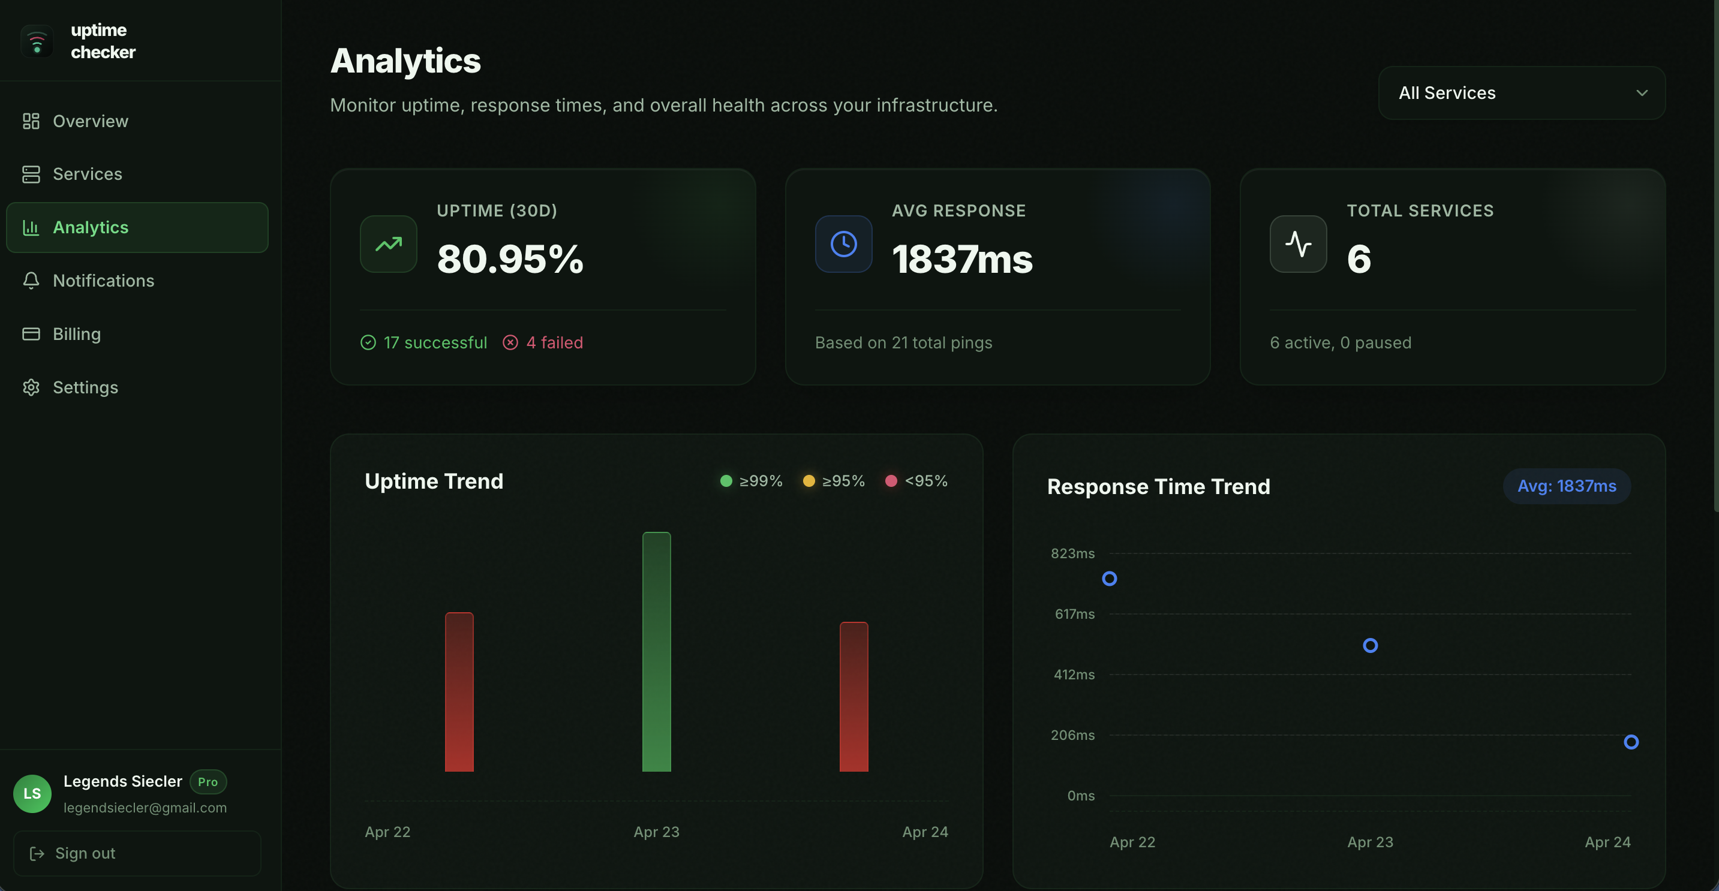Click the 0ms axis label
The height and width of the screenshot is (891, 1719).
coord(1081,796)
